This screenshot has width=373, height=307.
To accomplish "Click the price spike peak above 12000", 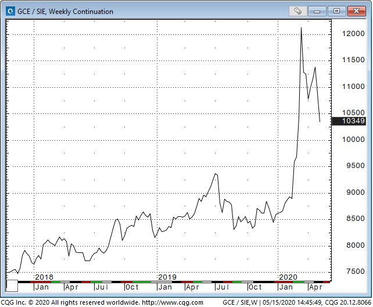I will pos(301,28).
